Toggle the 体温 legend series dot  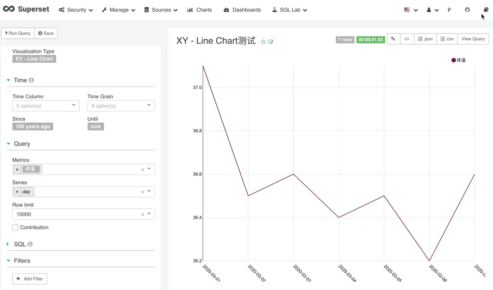[454, 60]
